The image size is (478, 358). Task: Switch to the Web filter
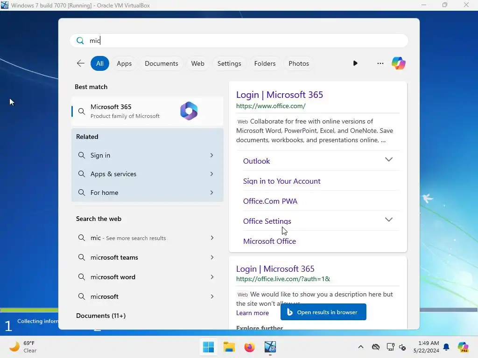pos(197,63)
